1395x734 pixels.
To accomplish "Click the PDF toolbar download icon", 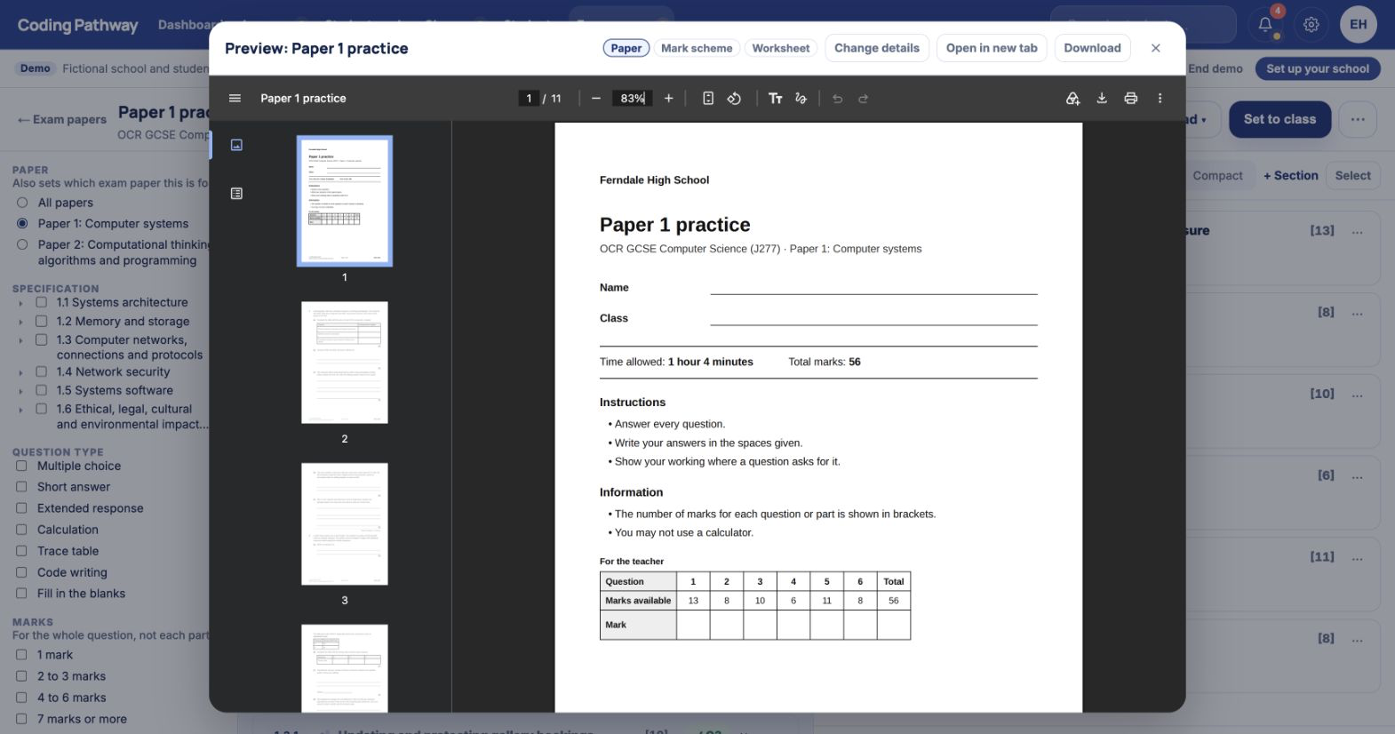I will tap(1102, 99).
